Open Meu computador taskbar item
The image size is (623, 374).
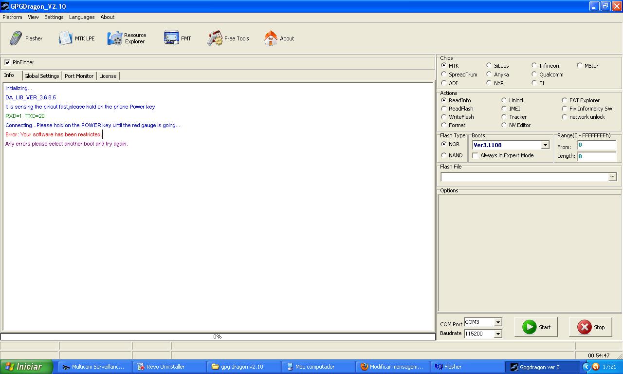point(318,367)
